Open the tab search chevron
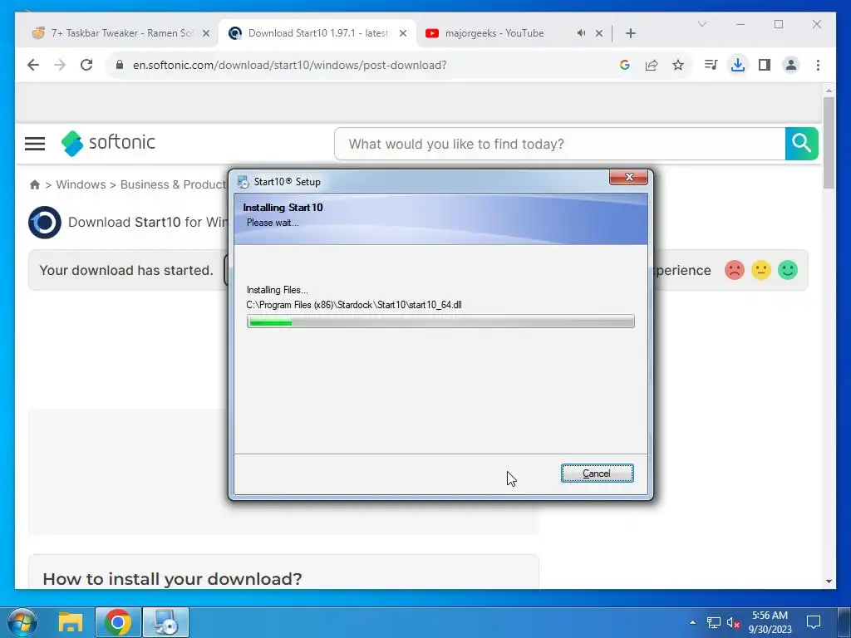This screenshot has width=851, height=638. [x=702, y=24]
